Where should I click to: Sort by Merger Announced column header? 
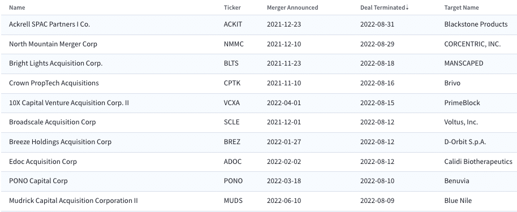(292, 7)
